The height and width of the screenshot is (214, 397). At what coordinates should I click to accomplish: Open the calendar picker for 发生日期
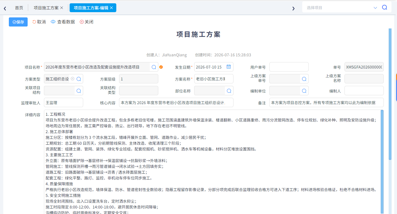(229, 67)
